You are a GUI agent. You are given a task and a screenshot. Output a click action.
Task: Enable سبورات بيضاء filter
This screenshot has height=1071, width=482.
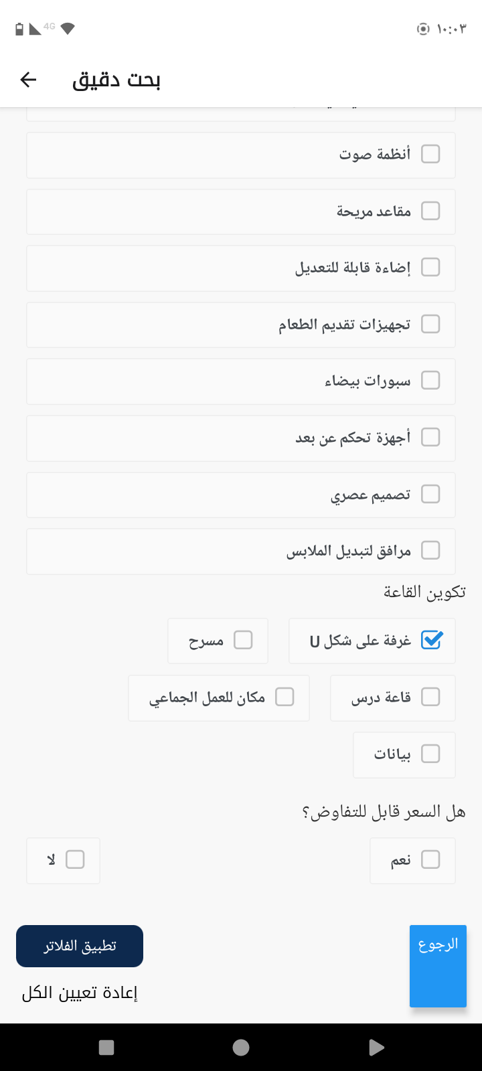[430, 381]
